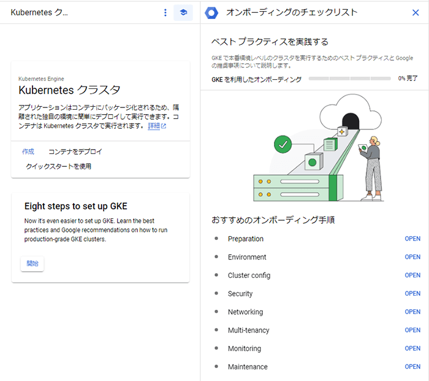Open the Multi-tenancy step
Image resolution: width=429 pixels, height=381 pixels.
pos(412,330)
